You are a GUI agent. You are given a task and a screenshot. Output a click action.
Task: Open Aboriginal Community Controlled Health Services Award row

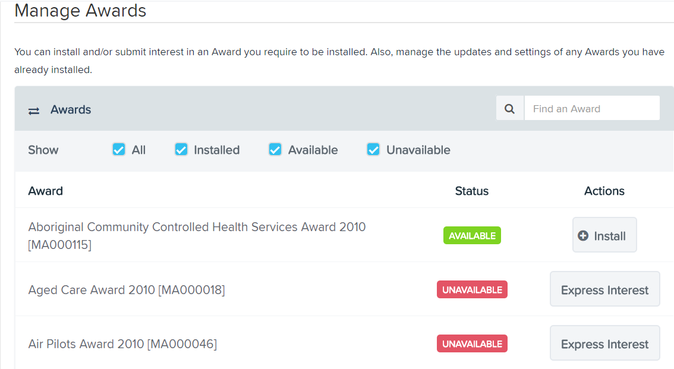[x=197, y=235]
